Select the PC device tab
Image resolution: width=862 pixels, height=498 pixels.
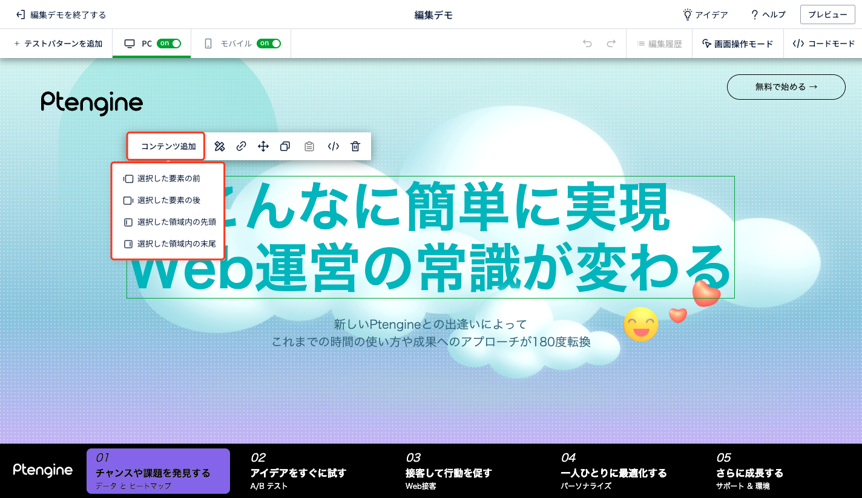tap(151, 44)
